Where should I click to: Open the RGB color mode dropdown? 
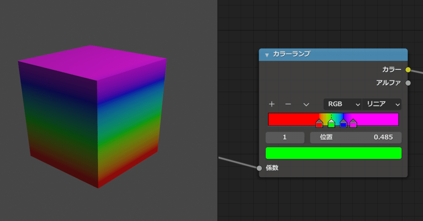(x=342, y=104)
